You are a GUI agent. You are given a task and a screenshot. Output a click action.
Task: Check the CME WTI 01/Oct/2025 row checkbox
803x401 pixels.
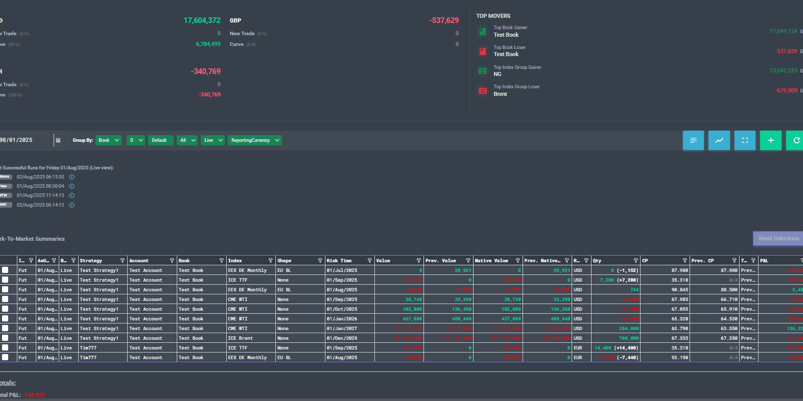coord(5,309)
